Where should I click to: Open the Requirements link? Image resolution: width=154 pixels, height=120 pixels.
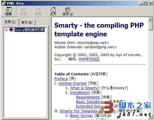[x=88, y=97]
